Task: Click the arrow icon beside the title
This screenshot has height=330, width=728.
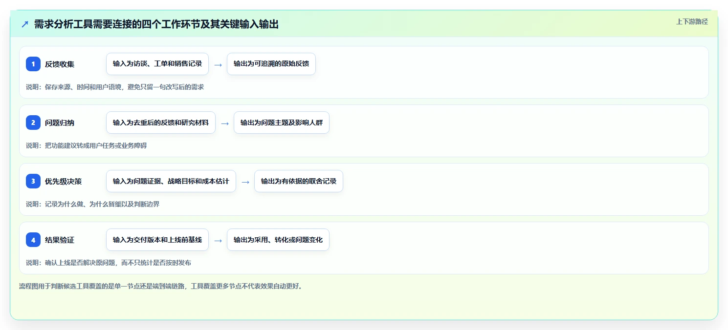Action: pos(25,24)
